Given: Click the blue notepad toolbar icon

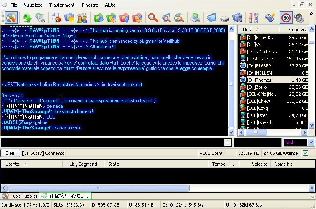Looking at the screenshot, I should tap(212, 18).
